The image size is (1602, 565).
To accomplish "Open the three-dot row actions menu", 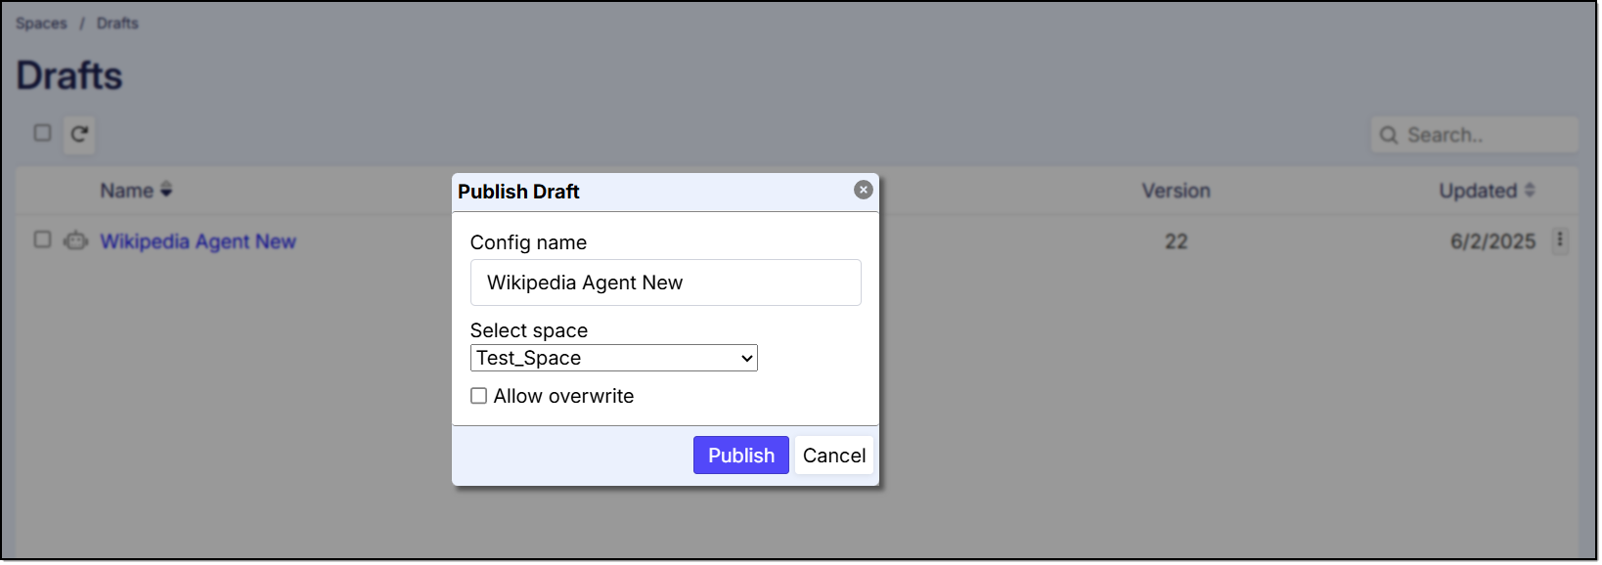I will pos(1560,239).
